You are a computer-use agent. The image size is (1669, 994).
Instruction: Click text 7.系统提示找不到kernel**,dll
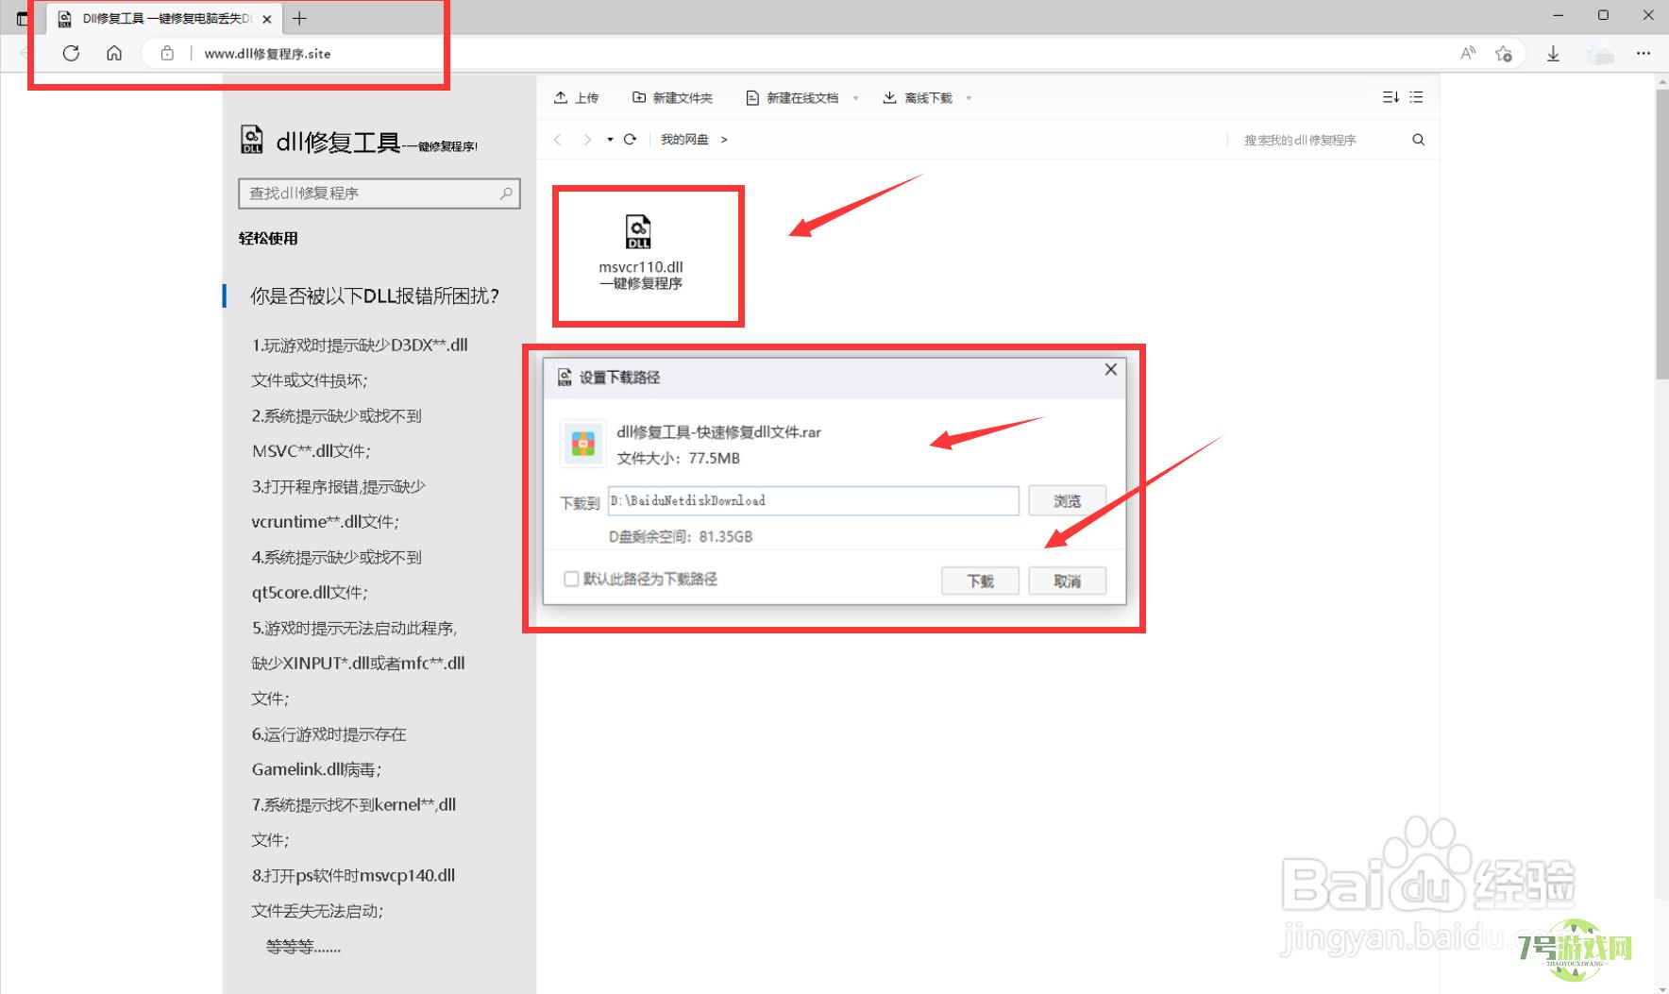[x=354, y=804]
